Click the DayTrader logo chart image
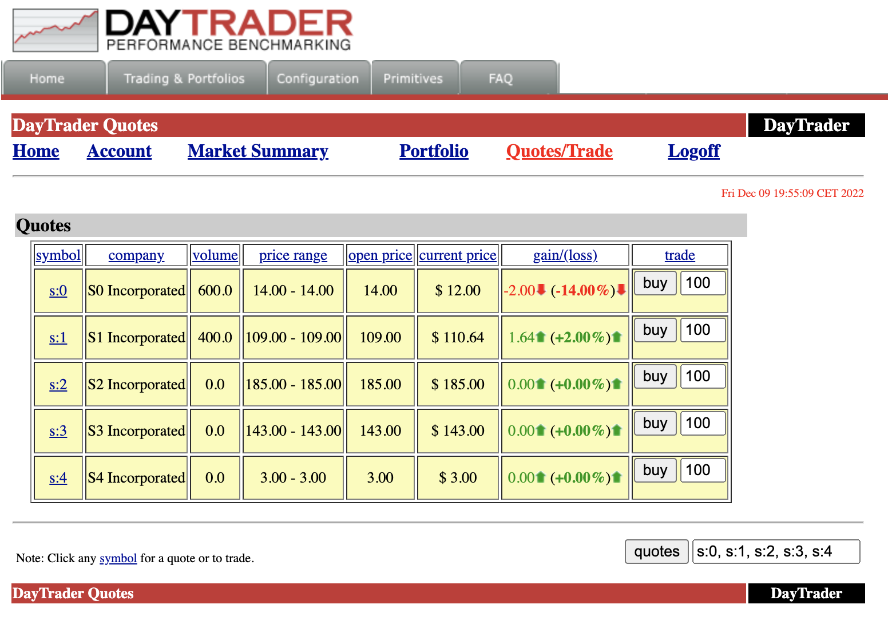The width and height of the screenshot is (888, 624). 55,30
